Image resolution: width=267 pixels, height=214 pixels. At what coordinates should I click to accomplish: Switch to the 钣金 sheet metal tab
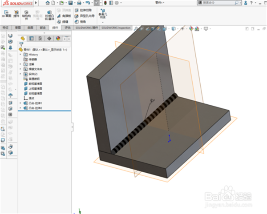point(42,27)
